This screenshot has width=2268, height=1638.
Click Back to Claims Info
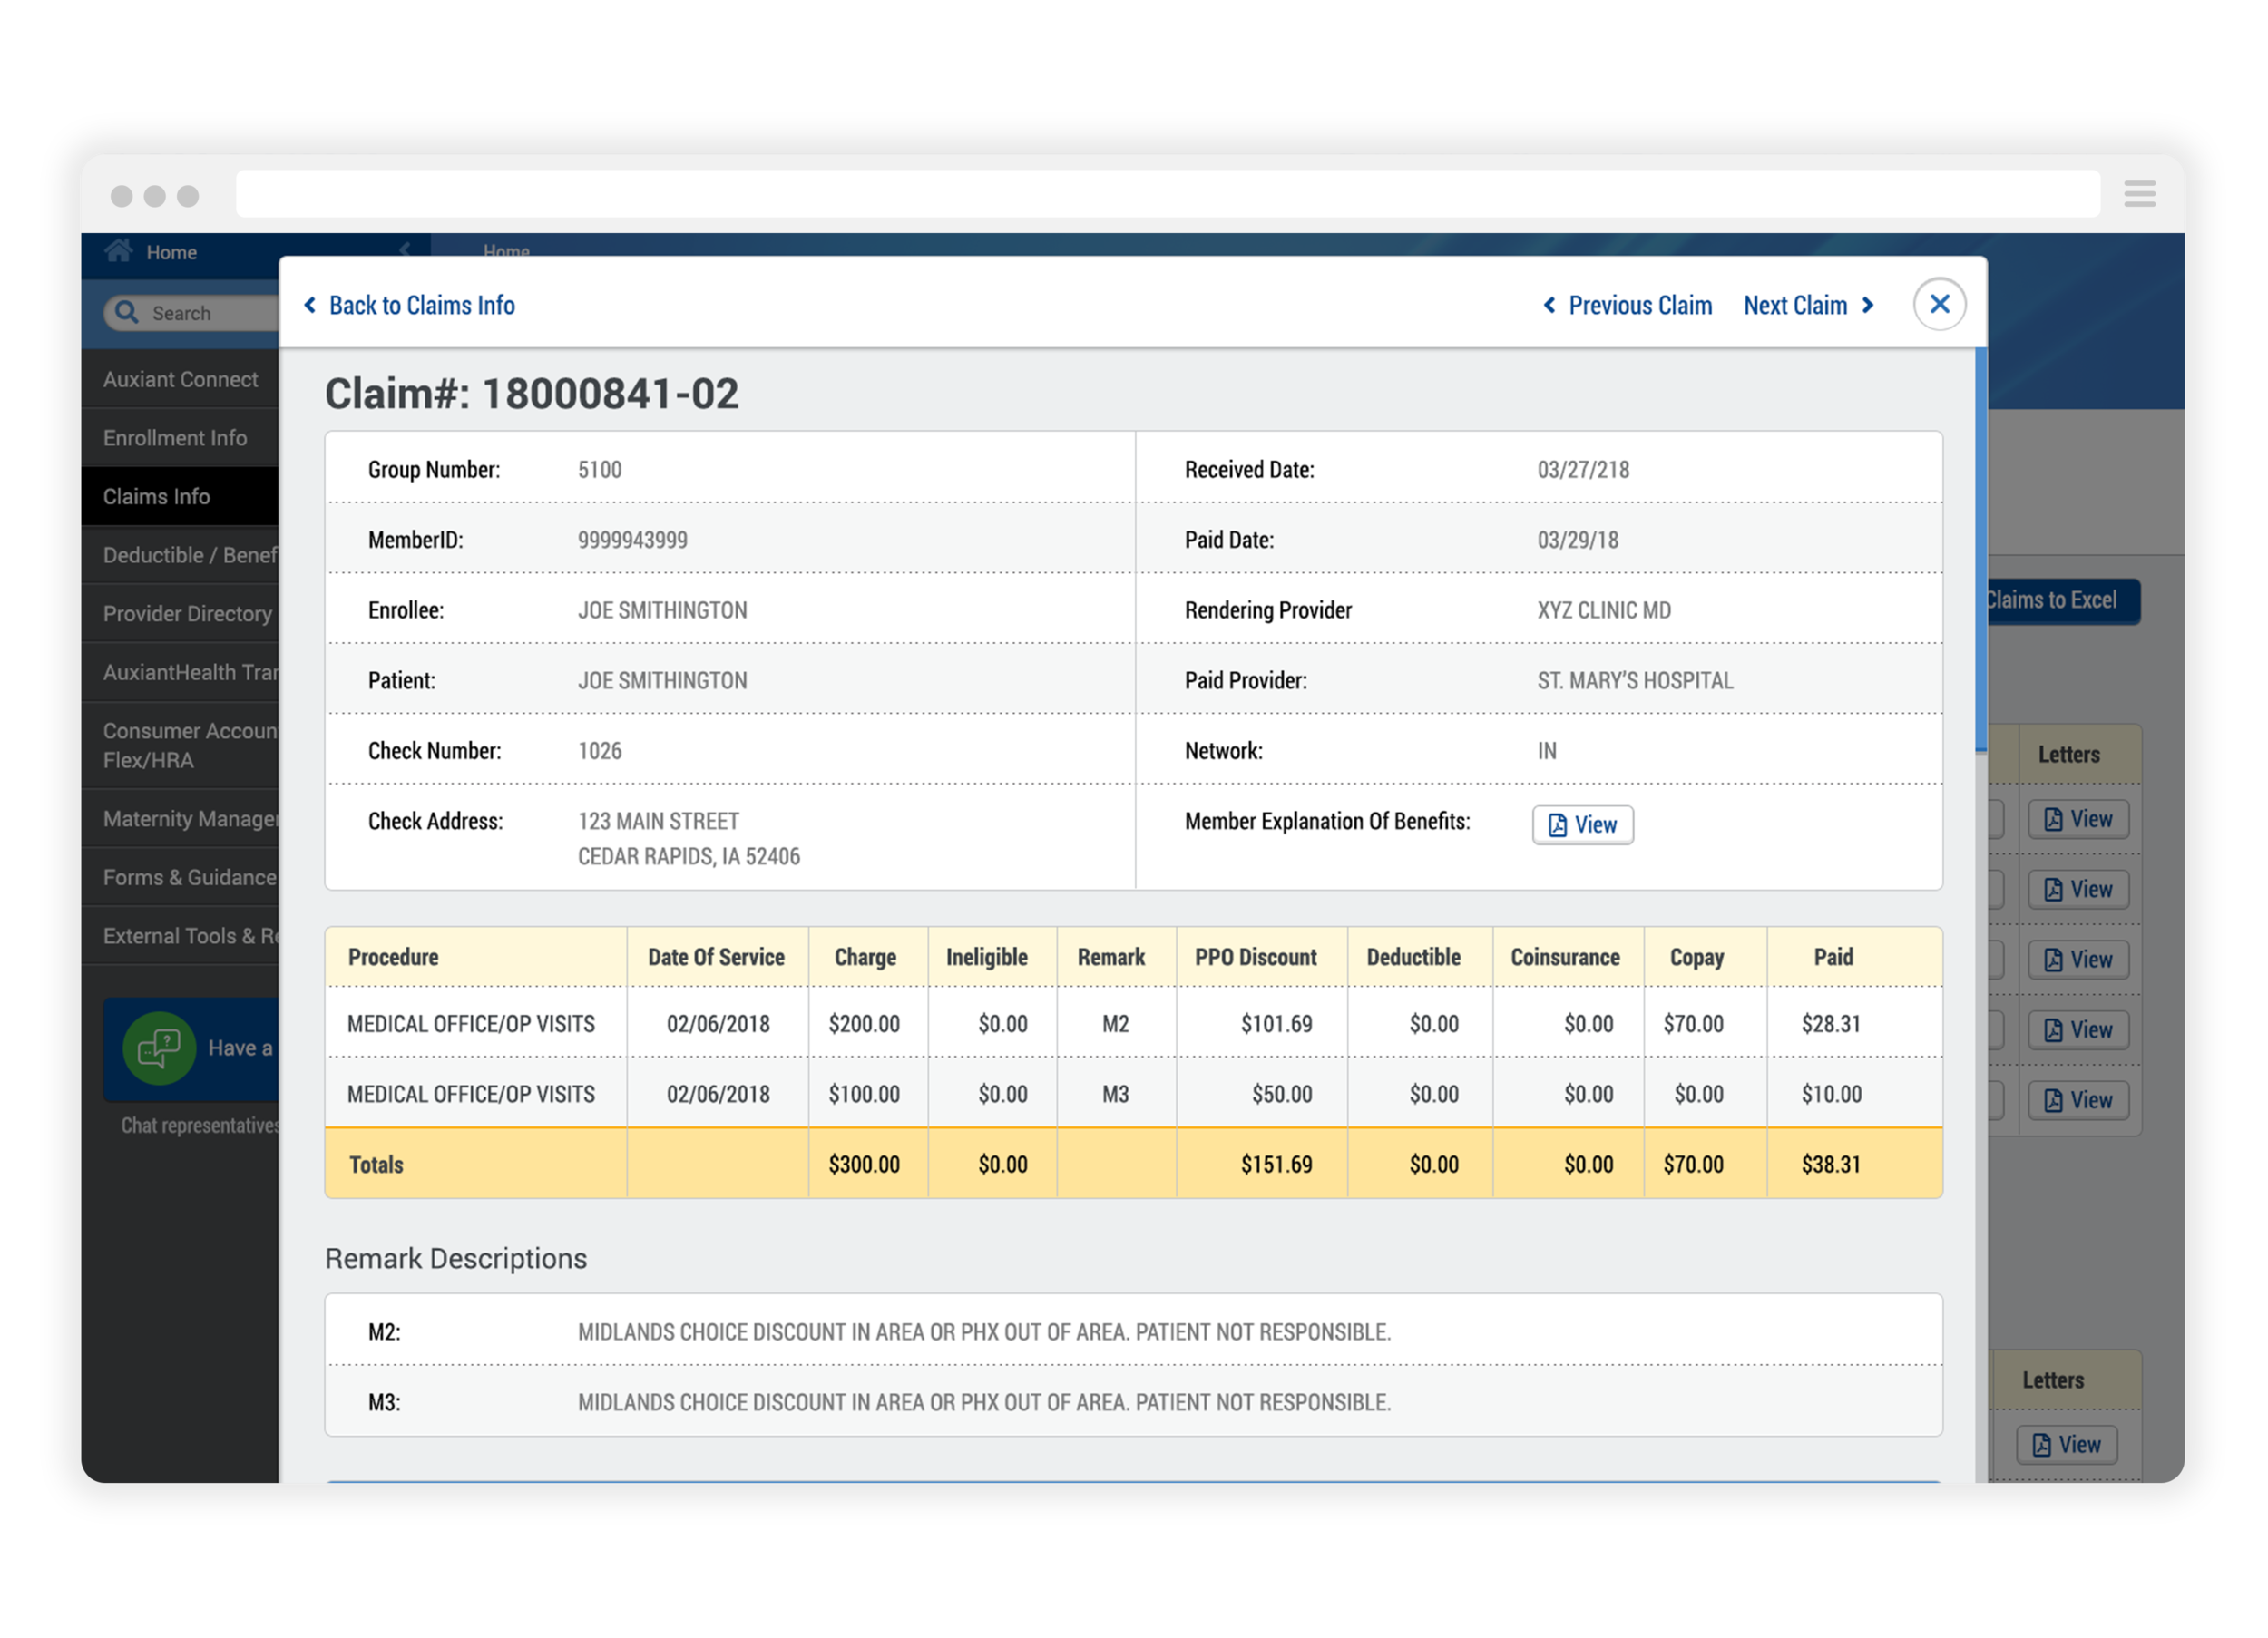(422, 305)
